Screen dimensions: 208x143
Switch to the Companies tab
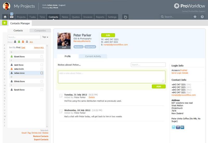point(40,31)
